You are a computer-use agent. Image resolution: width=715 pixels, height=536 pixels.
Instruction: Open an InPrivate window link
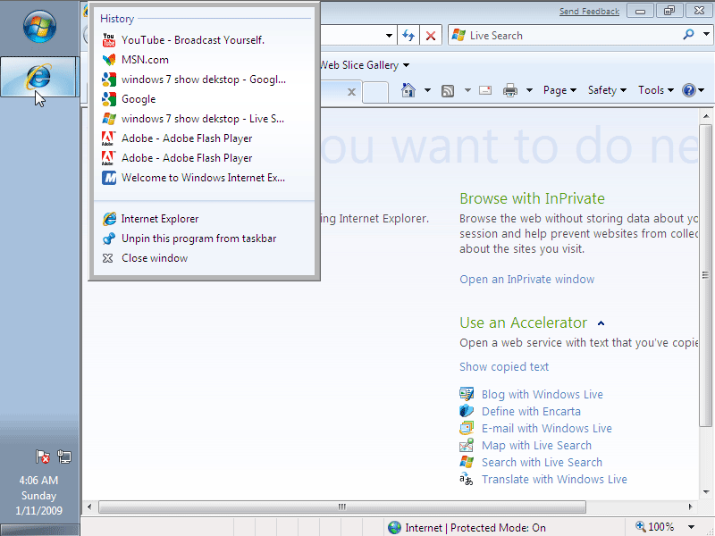click(526, 280)
